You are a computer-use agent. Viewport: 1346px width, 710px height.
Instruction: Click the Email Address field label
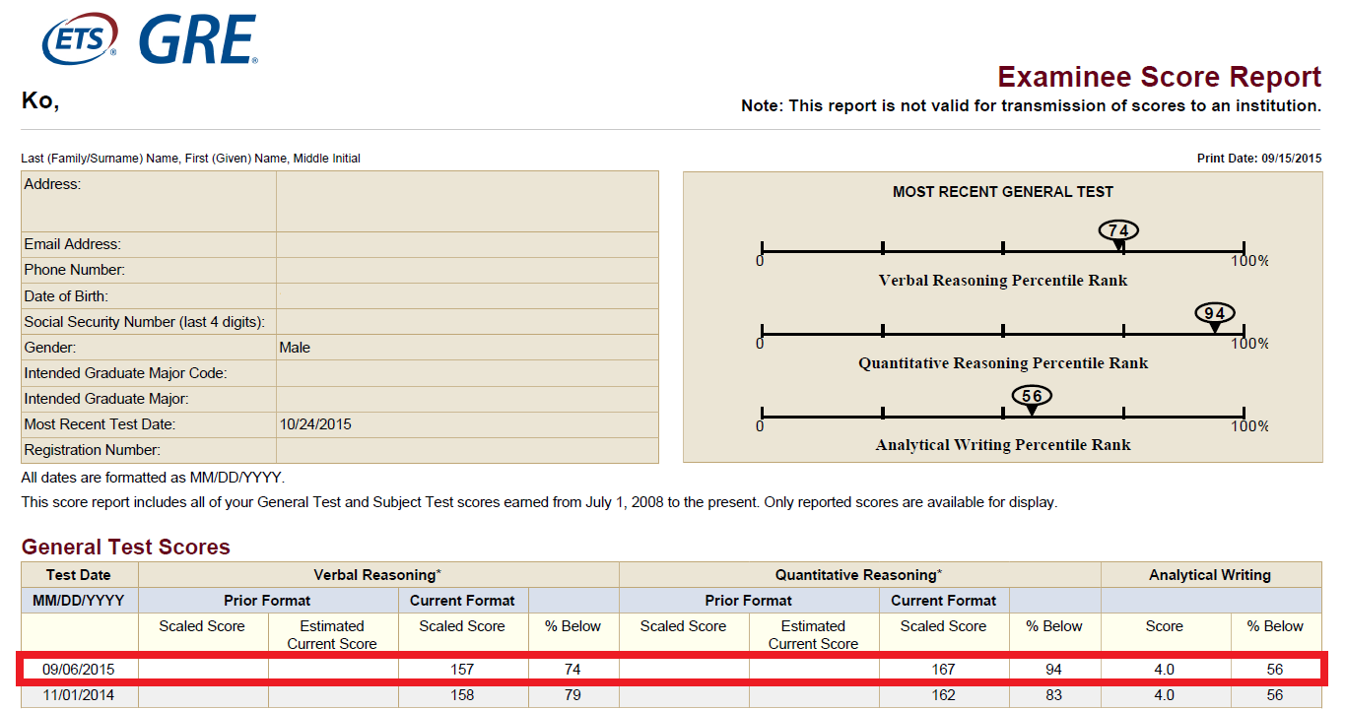click(72, 244)
